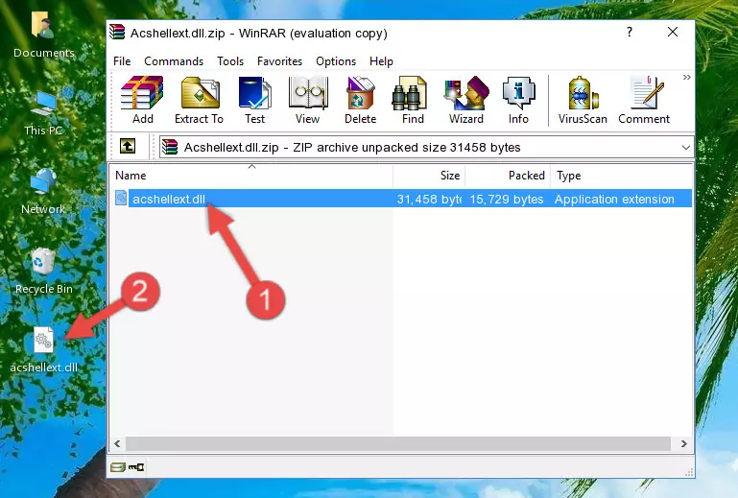Sort by the Packed column header
This screenshot has height=498, width=738.
(508, 176)
